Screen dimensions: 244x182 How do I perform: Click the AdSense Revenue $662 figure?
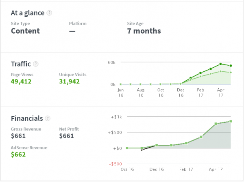pyautogui.click(x=19, y=154)
